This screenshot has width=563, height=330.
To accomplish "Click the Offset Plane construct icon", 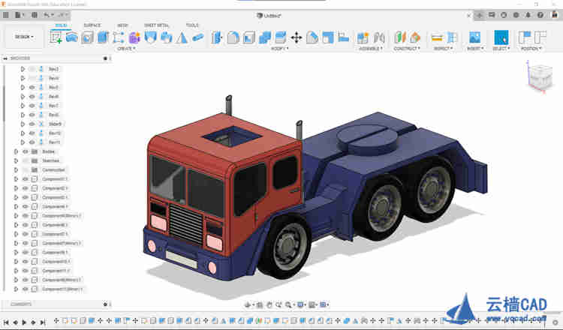I will pyautogui.click(x=399, y=37).
